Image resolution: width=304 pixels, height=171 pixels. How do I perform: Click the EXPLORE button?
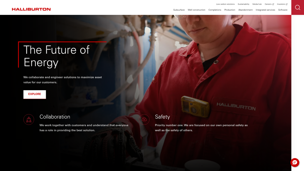[x=35, y=94]
